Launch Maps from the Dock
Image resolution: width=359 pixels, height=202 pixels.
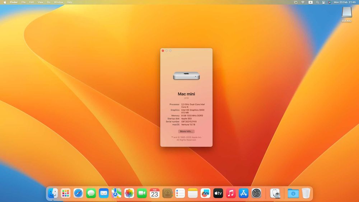[x=117, y=193]
